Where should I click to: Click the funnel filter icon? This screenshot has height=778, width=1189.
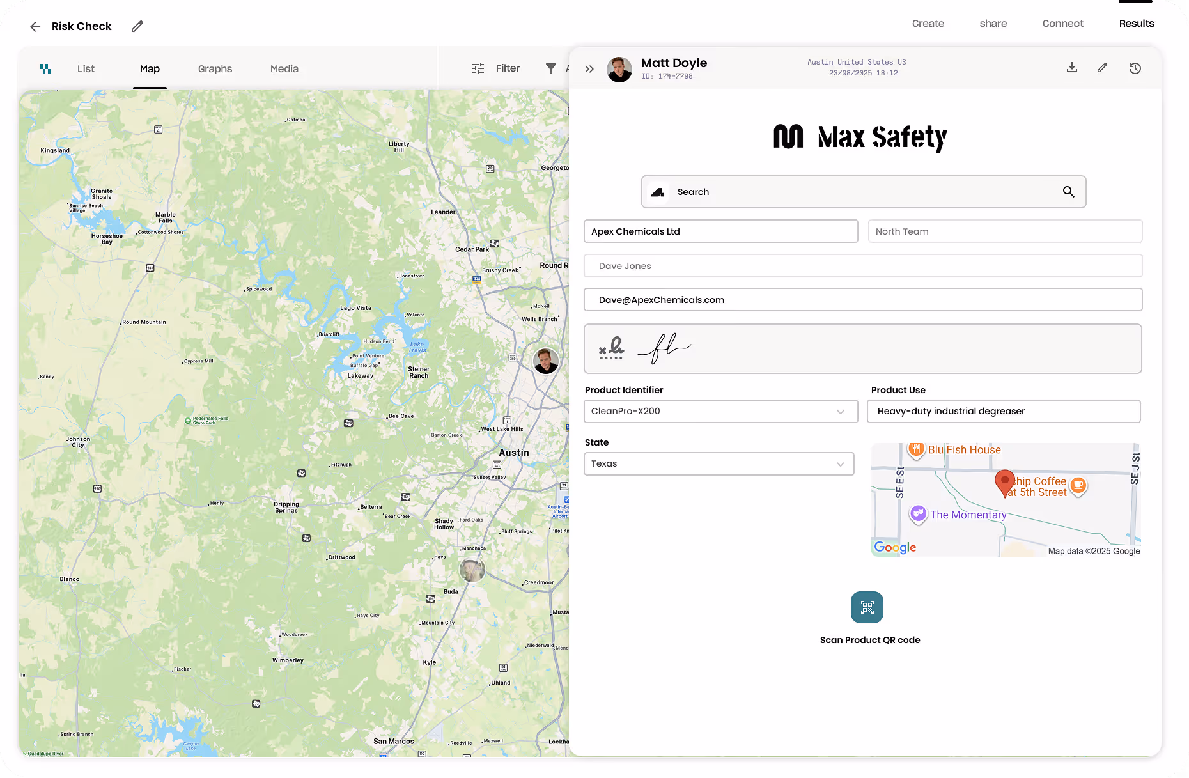[x=550, y=68]
